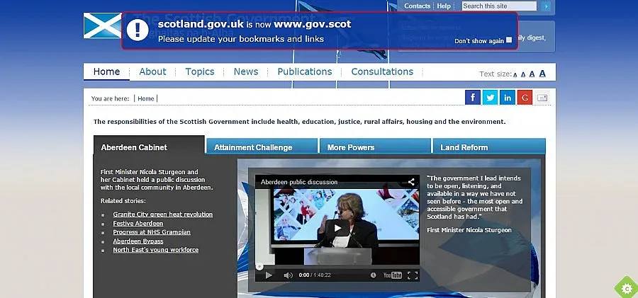
Task: Focus the "Search this site" field
Action: coord(499,6)
